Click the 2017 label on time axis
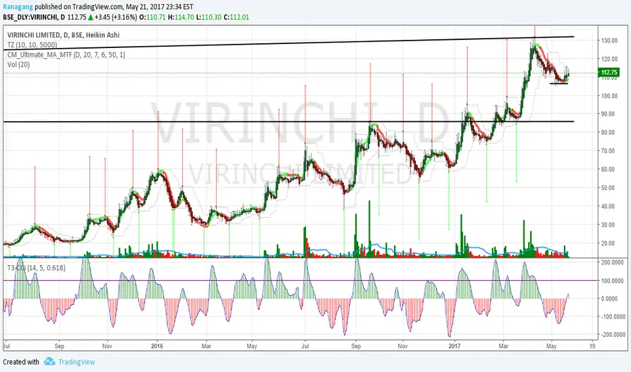The width and height of the screenshot is (631, 372). tap(454, 346)
